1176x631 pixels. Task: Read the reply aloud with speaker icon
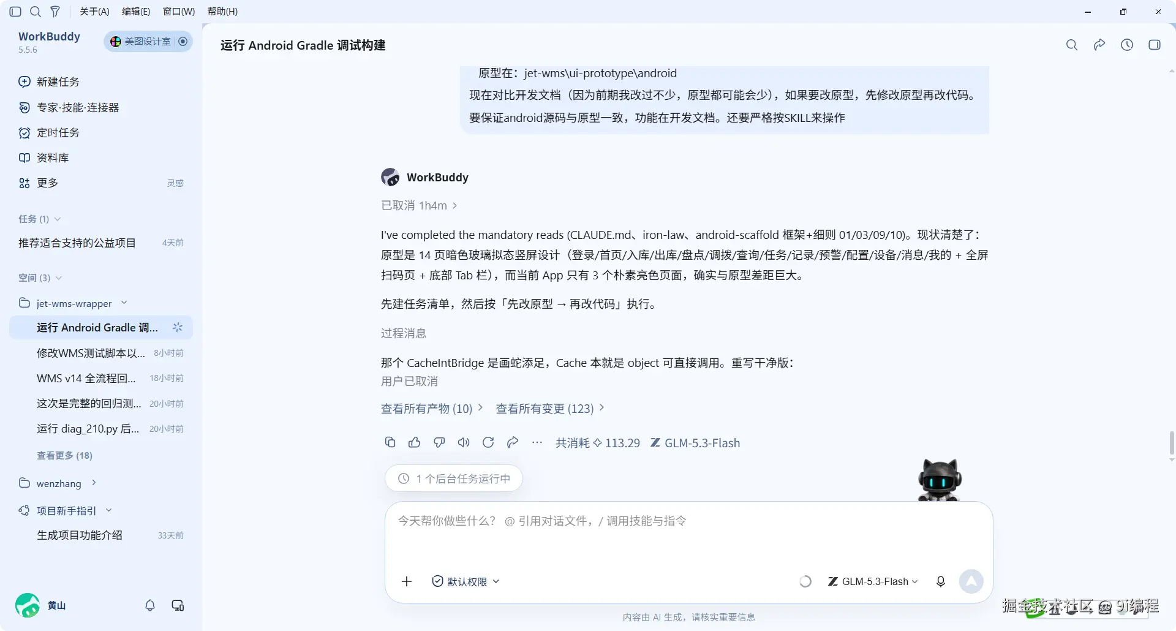point(464,442)
